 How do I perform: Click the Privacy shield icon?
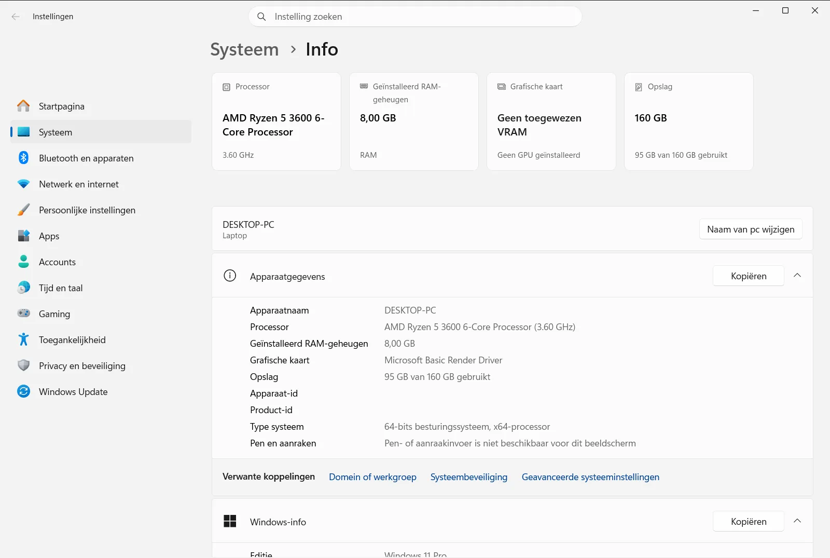[23, 365]
